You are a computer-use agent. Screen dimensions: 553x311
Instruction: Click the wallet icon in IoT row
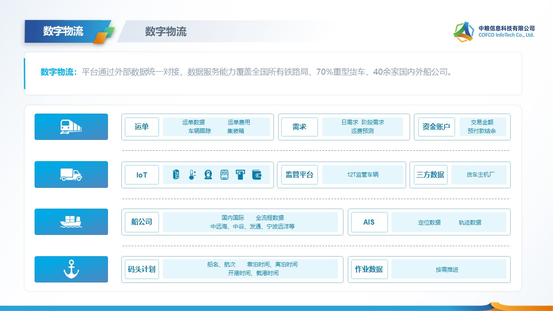pyautogui.click(x=257, y=175)
